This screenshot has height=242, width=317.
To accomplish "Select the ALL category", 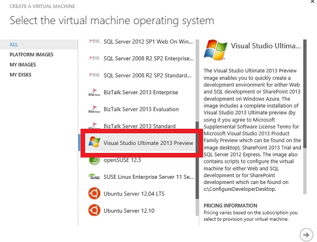I will (39, 44).
